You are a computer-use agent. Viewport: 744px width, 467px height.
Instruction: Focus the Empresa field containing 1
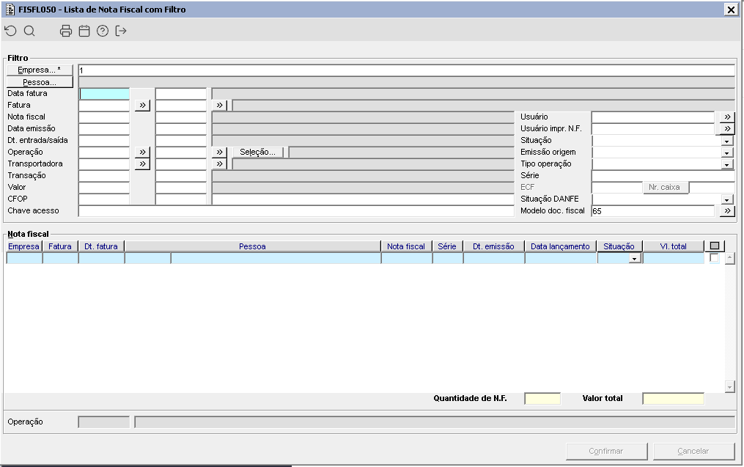tap(407, 70)
